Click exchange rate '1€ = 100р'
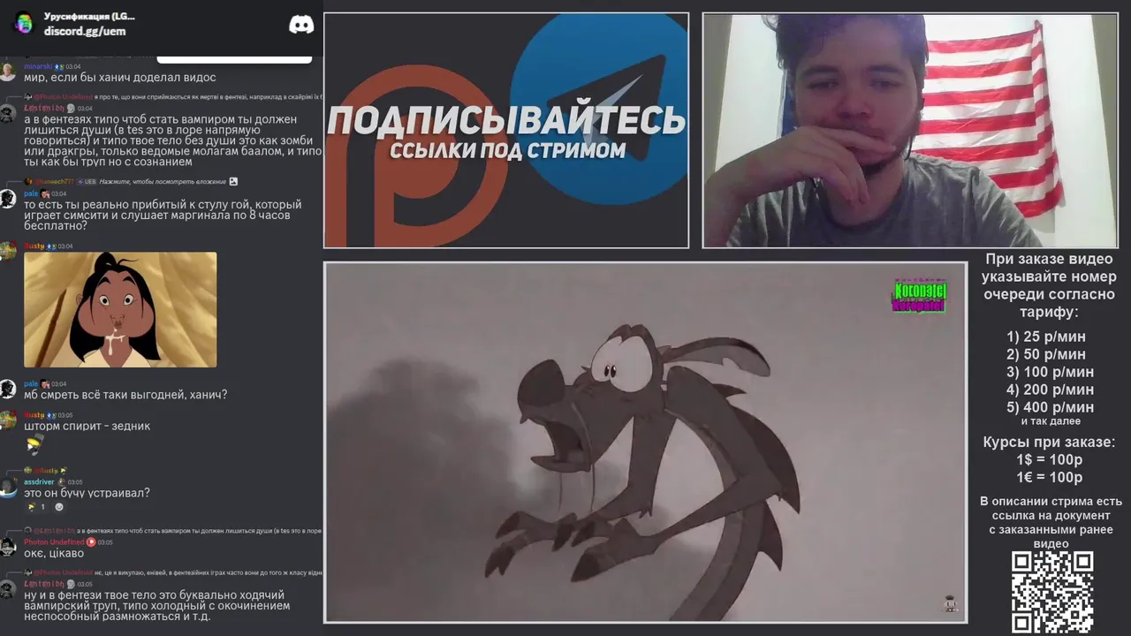Viewport: 1131px width, 636px height. point(1049,477)
